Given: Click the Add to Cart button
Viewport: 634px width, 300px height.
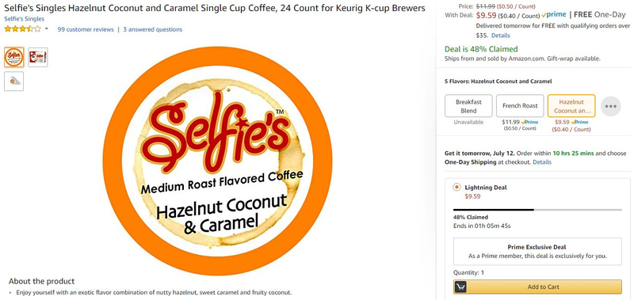Looking at the screenshot, I should (x=537, y=287).
